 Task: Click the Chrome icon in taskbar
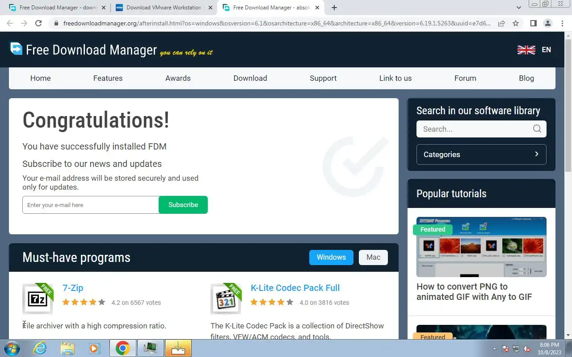coord(123,348)
